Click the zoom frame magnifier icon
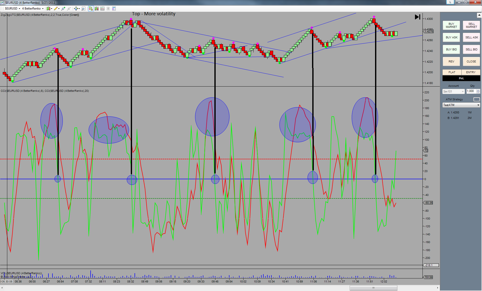482x291 pixels. click(84, 9)
